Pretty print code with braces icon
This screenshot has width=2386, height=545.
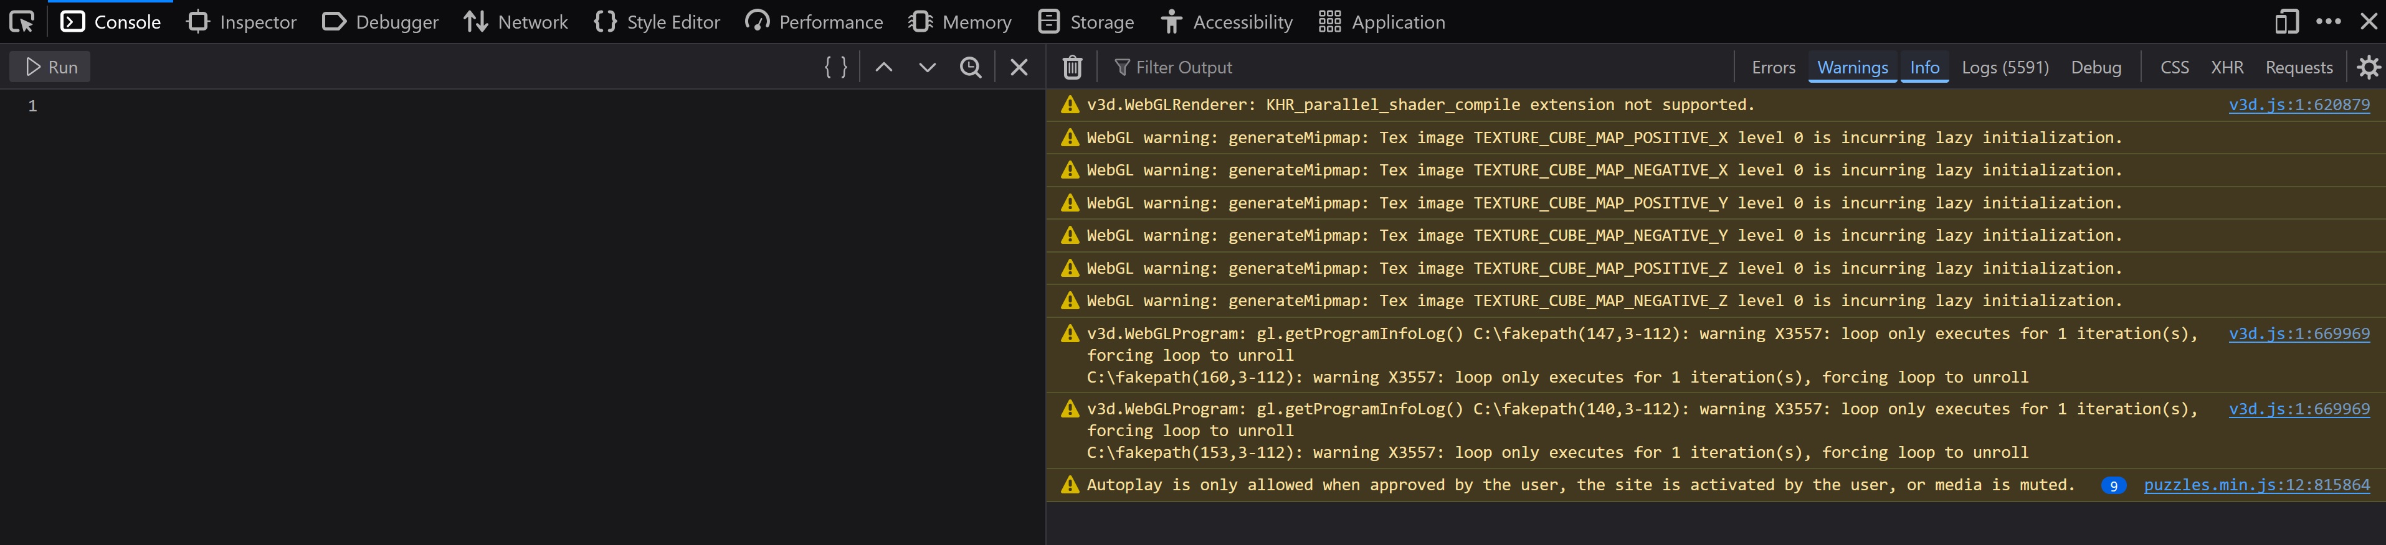click(835, 67)
